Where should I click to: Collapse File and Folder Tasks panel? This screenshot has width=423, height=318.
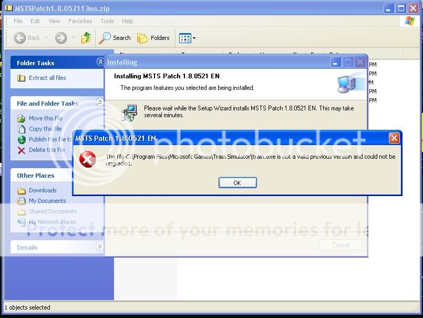100,102
